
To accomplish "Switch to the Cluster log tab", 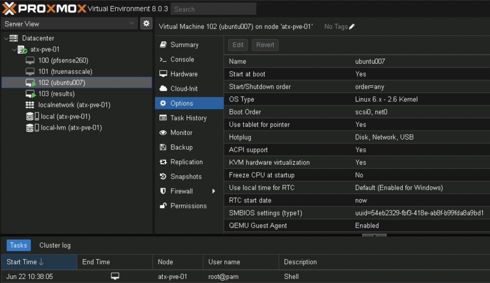I will (x=55, y=245).
